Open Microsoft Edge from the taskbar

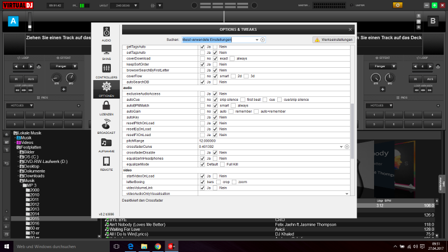pyautogui.click(x=130, y=246)
